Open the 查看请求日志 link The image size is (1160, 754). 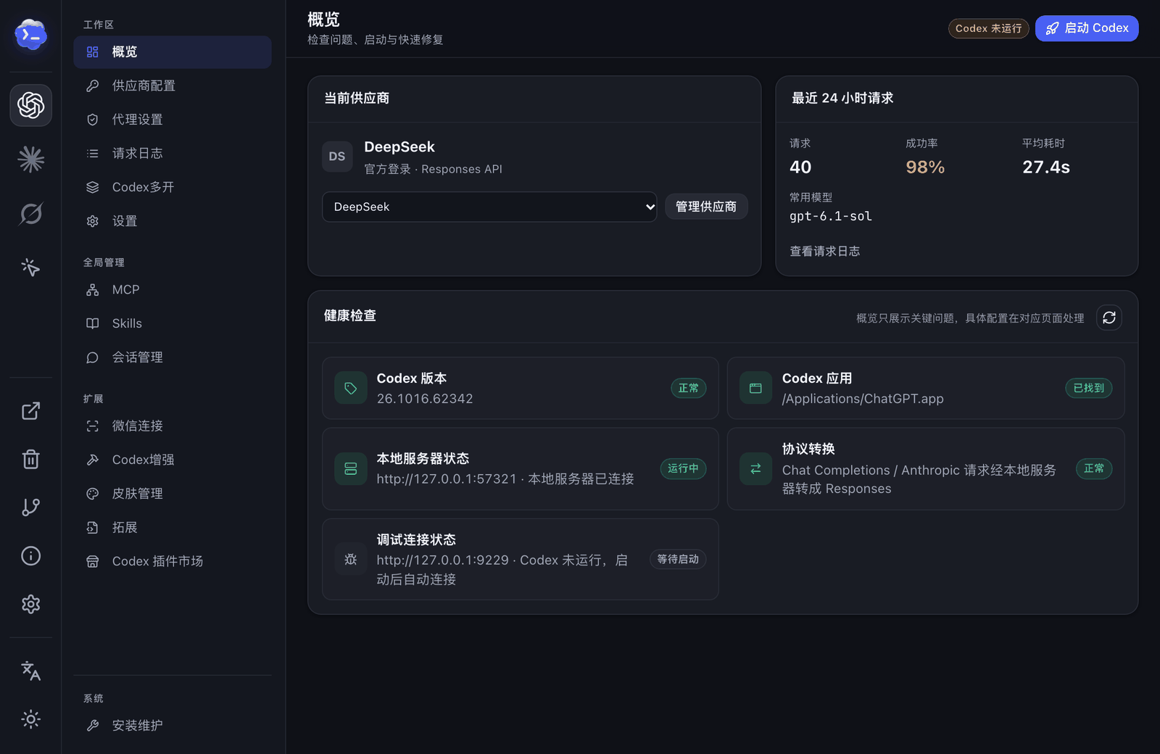(824, 251)
